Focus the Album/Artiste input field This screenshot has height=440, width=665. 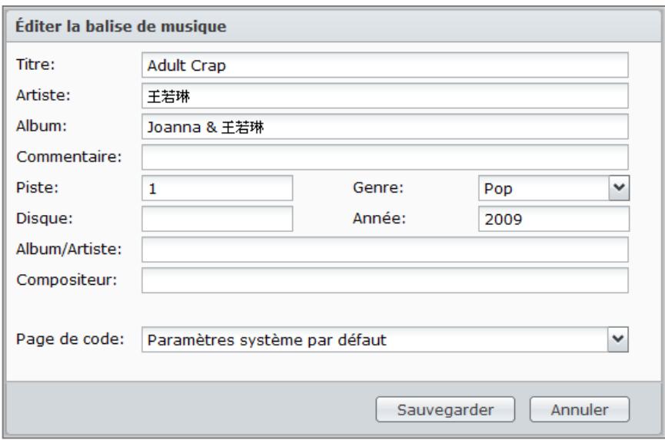(384, 250)
